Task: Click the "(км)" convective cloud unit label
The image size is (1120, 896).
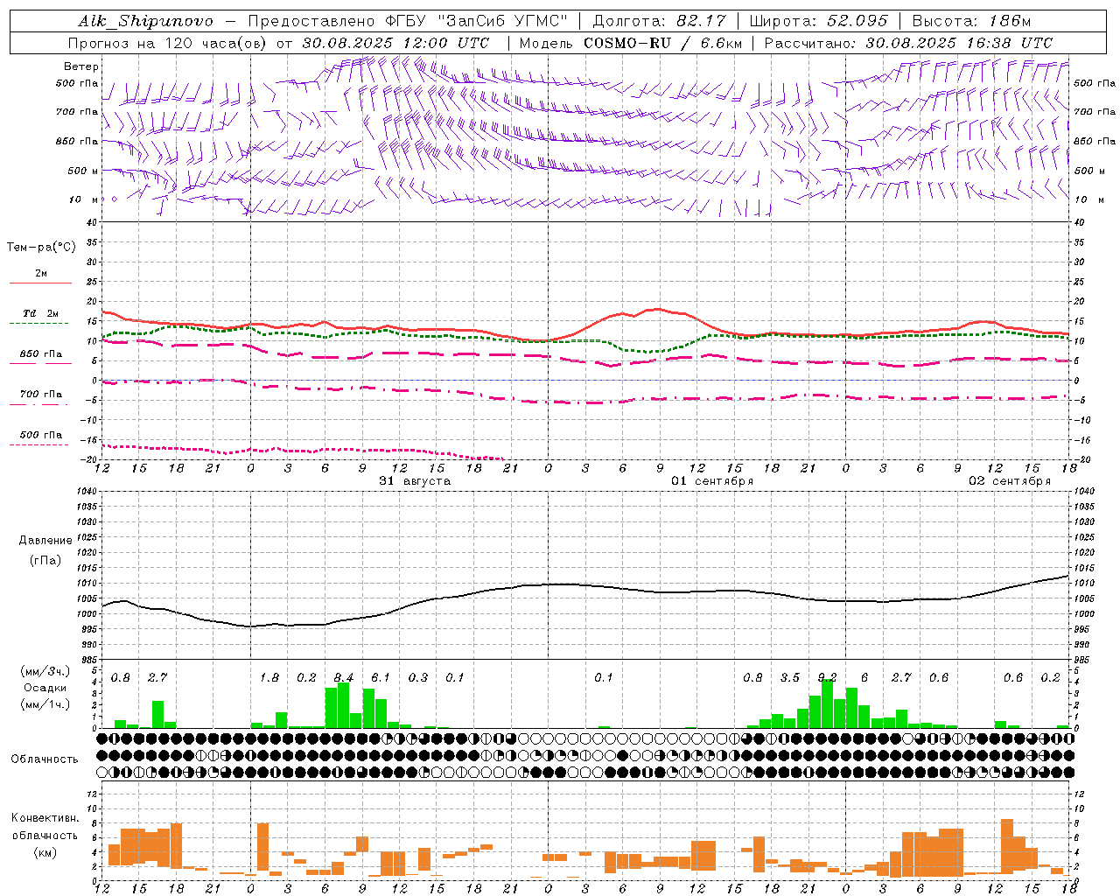Action: click(46, 852)
